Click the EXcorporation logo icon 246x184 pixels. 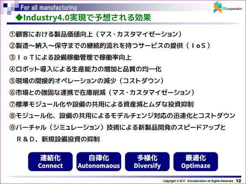click(x=218, y=7)
